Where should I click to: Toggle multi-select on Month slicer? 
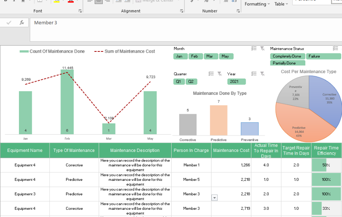254,48
